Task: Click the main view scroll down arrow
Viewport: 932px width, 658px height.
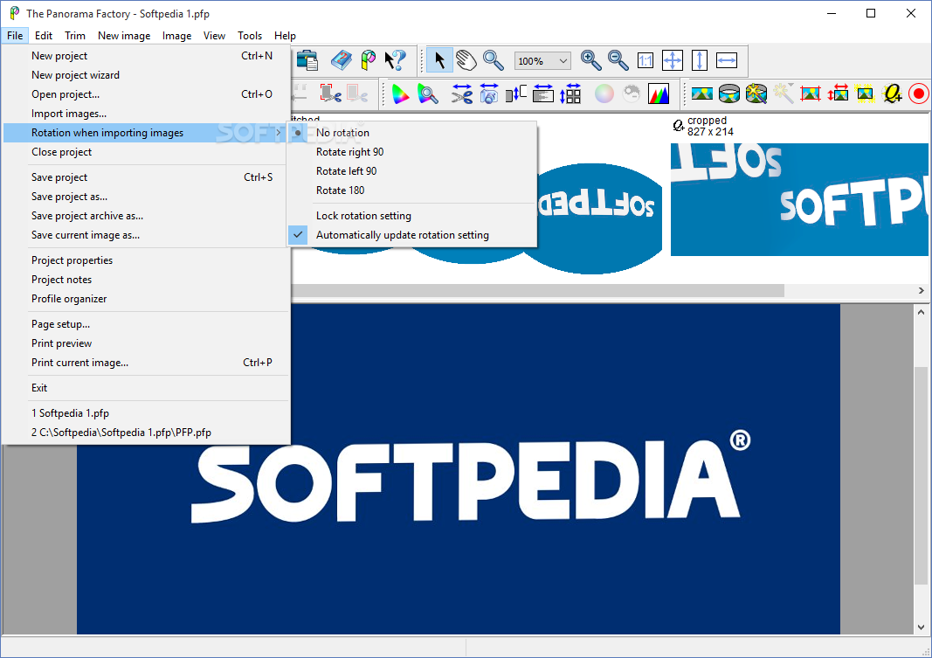Action: (x=921, y=627)
